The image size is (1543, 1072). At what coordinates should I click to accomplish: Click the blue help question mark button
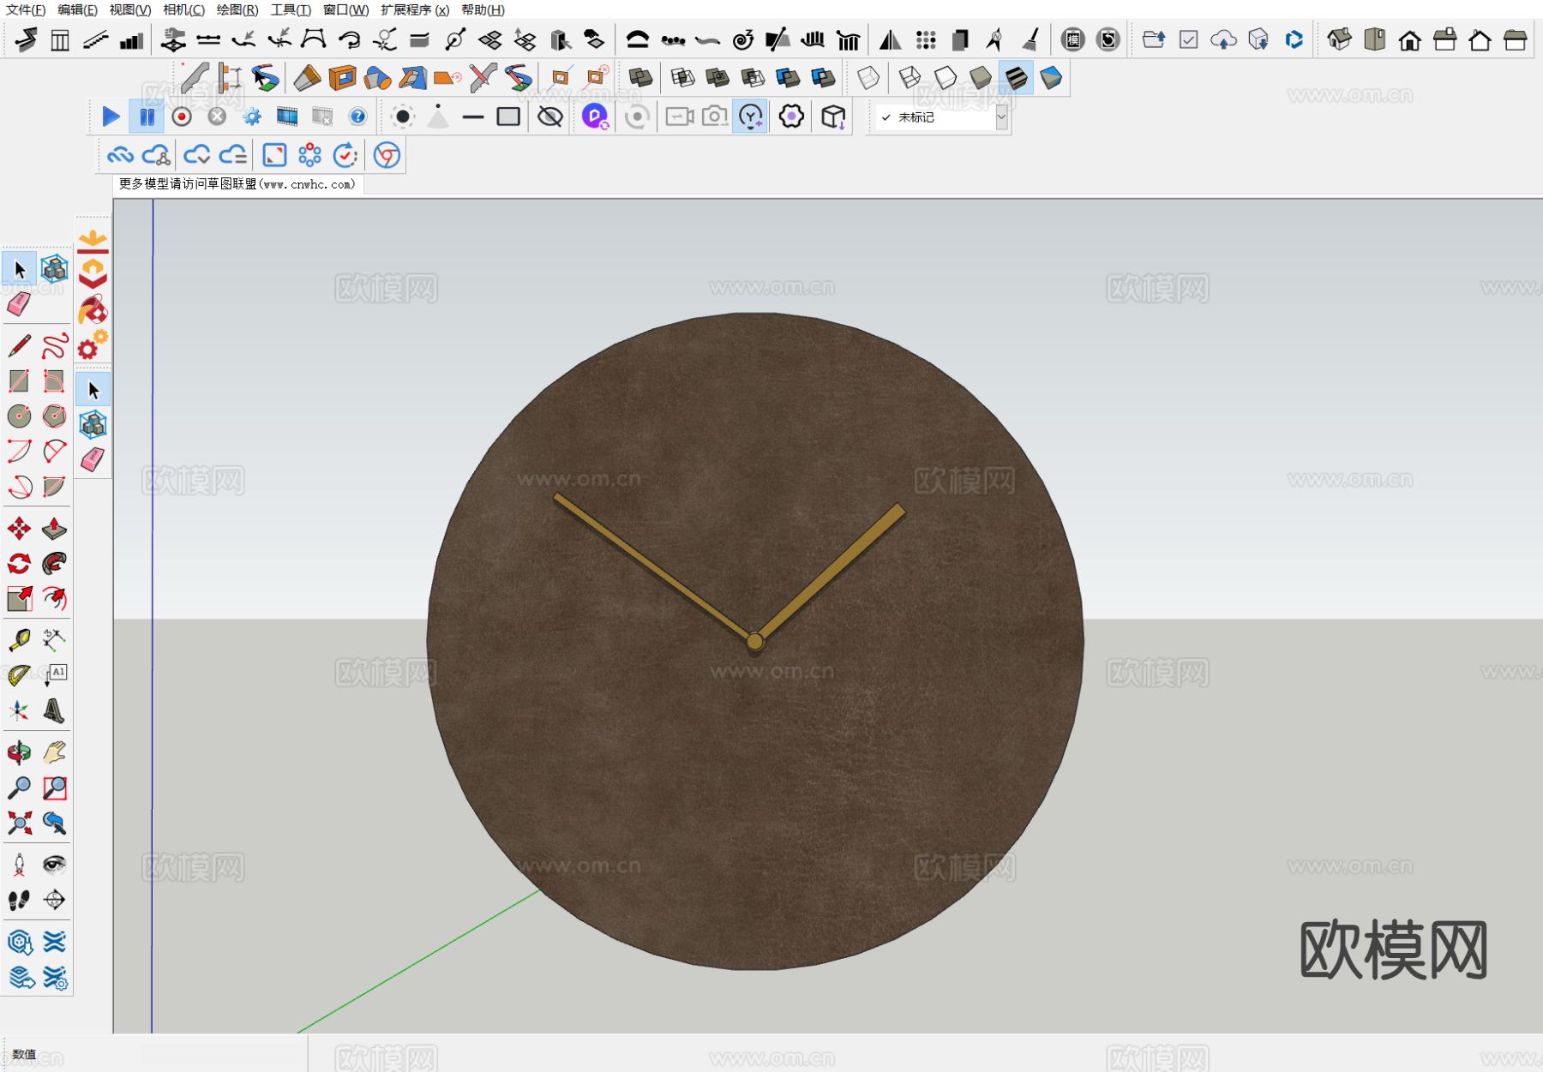click(x=357, y=117)
